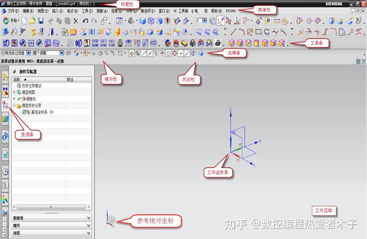Click the Rectangle curve tool icon

click(258, 32)
